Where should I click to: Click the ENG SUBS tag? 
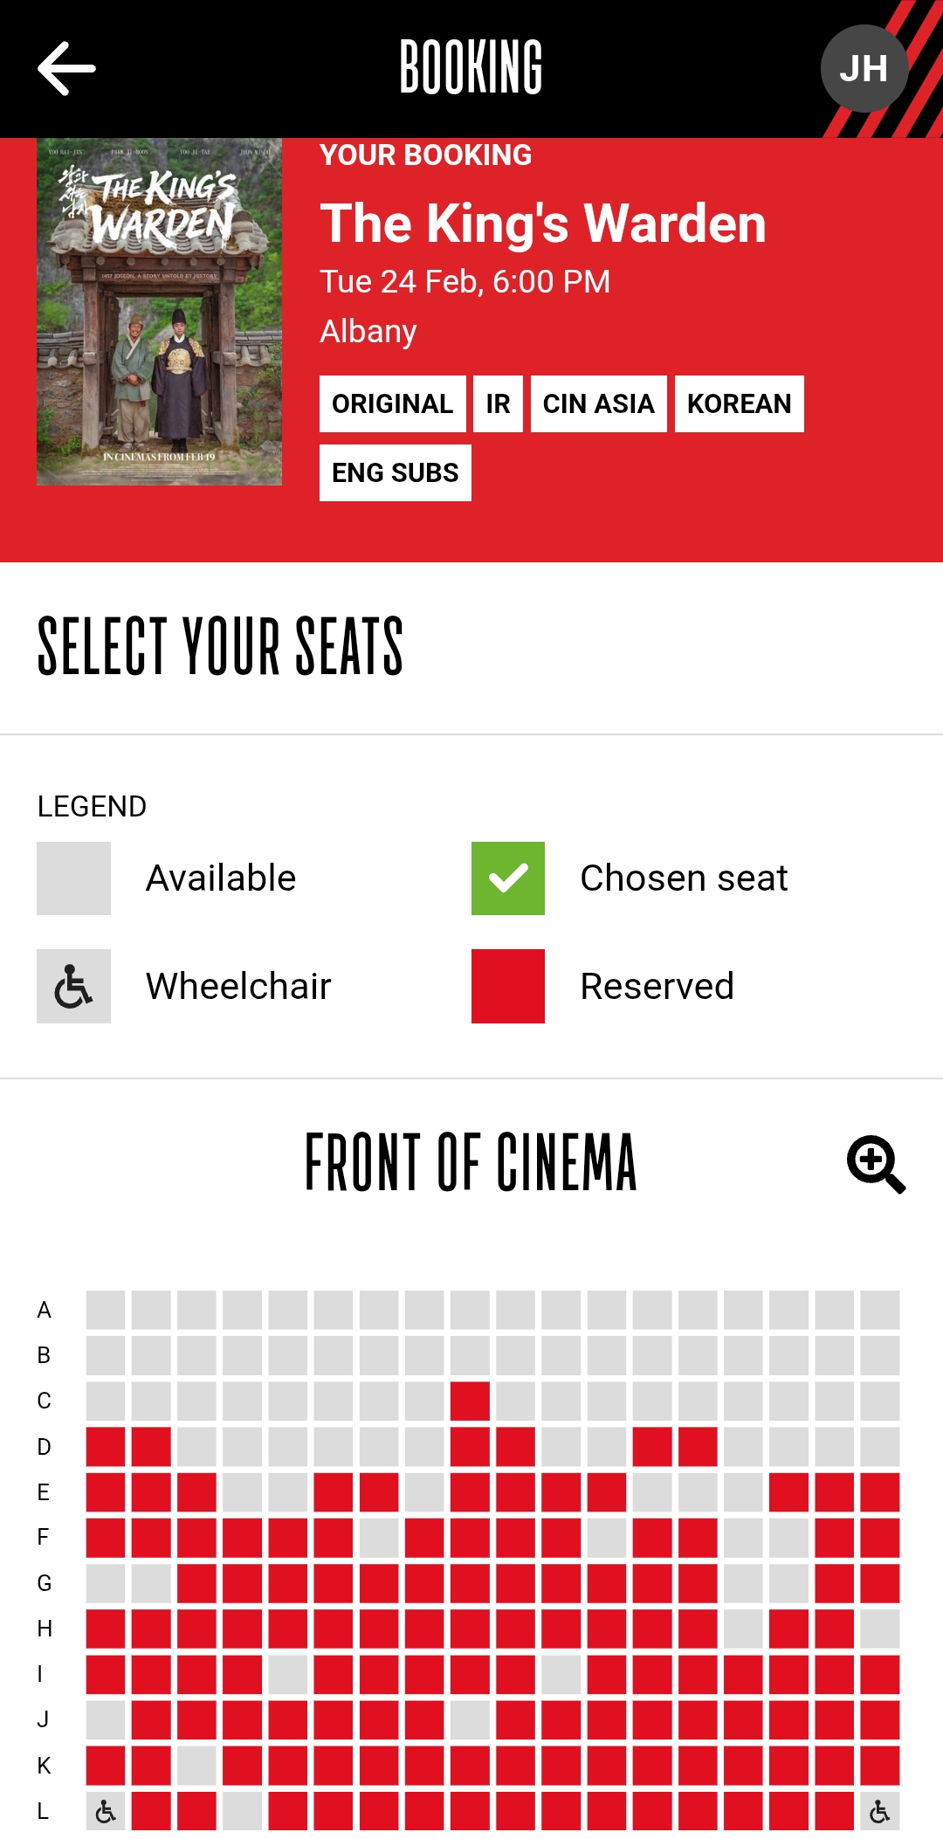[395, 473]
